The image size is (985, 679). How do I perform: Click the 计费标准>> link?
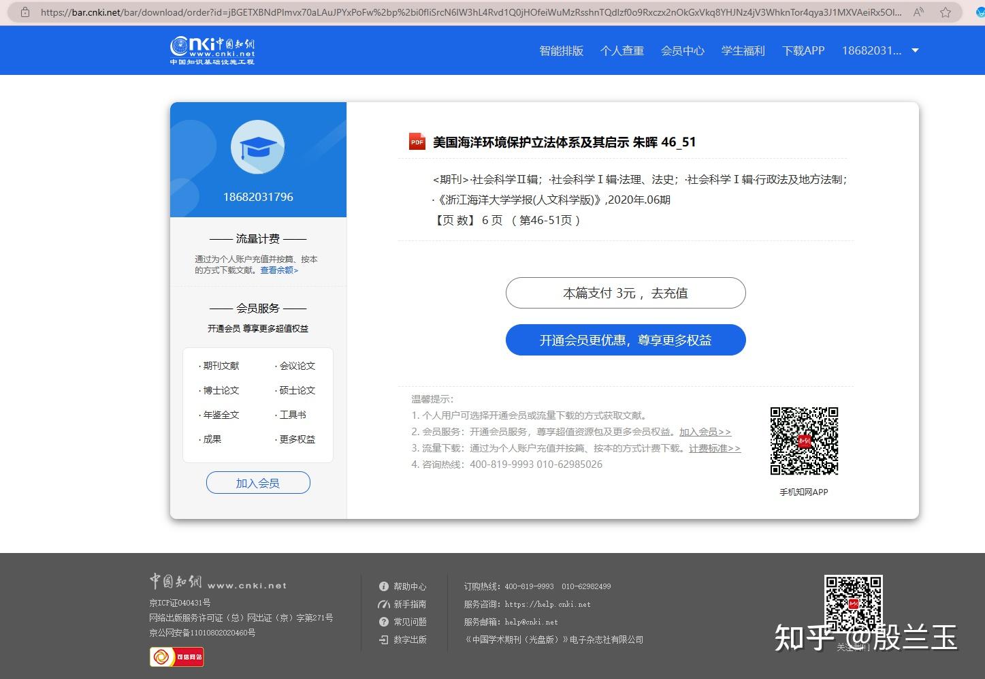(715, 448)
